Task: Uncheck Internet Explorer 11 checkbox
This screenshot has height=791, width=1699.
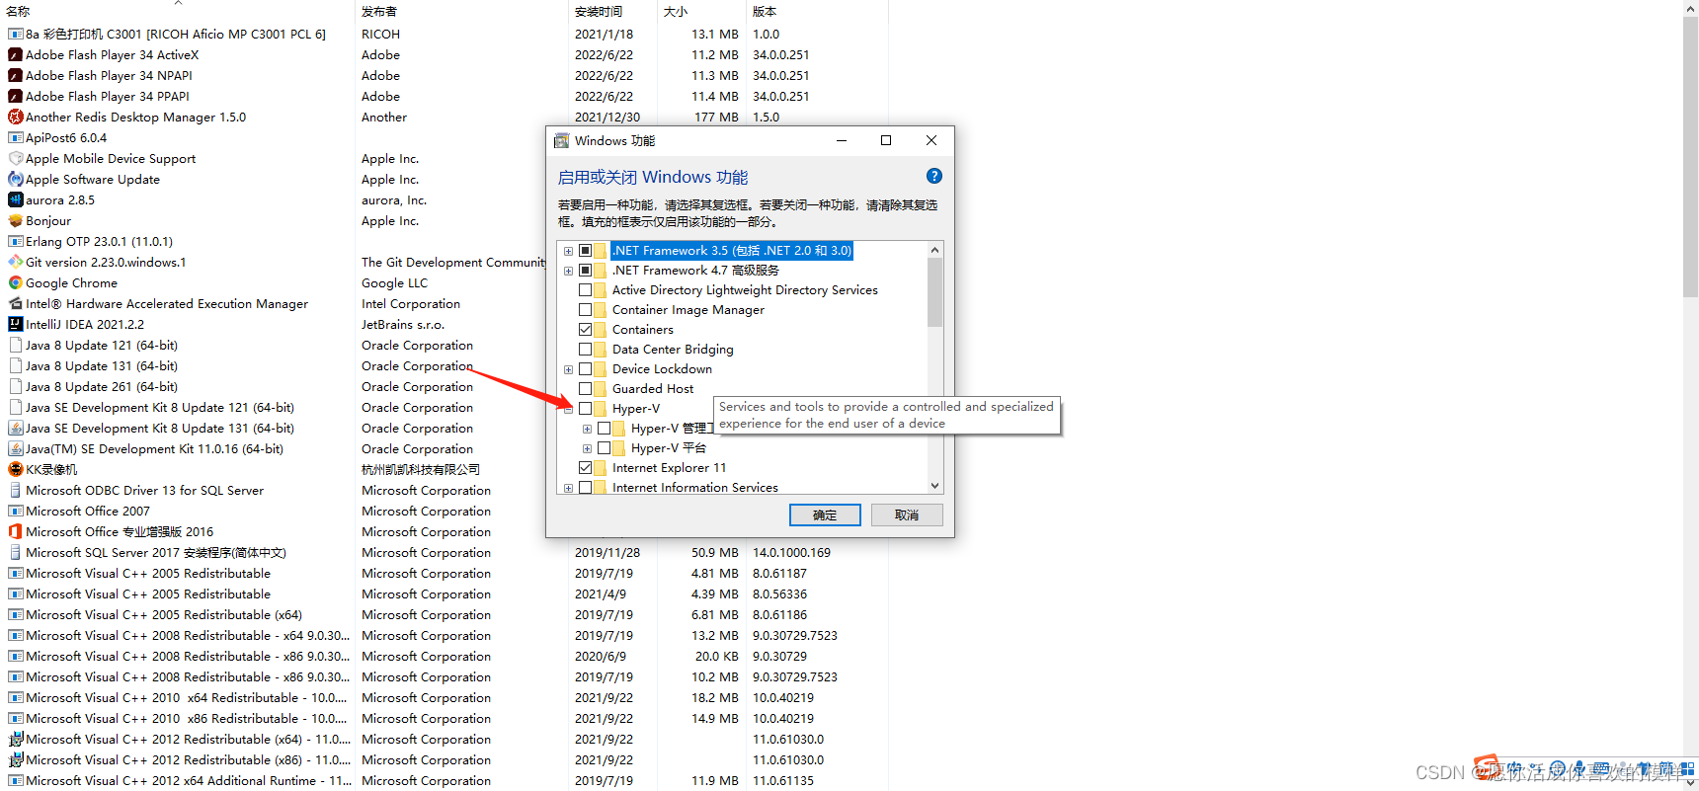Action: tap(585, 467)
